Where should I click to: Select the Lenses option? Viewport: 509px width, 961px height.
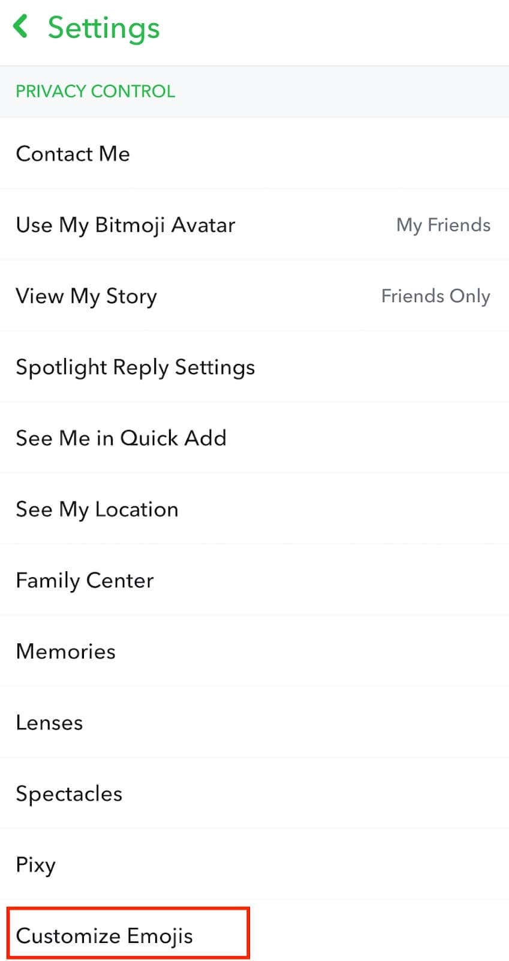(x=49, y=723)
